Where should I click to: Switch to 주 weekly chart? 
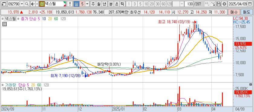click(x=93, y=4)
